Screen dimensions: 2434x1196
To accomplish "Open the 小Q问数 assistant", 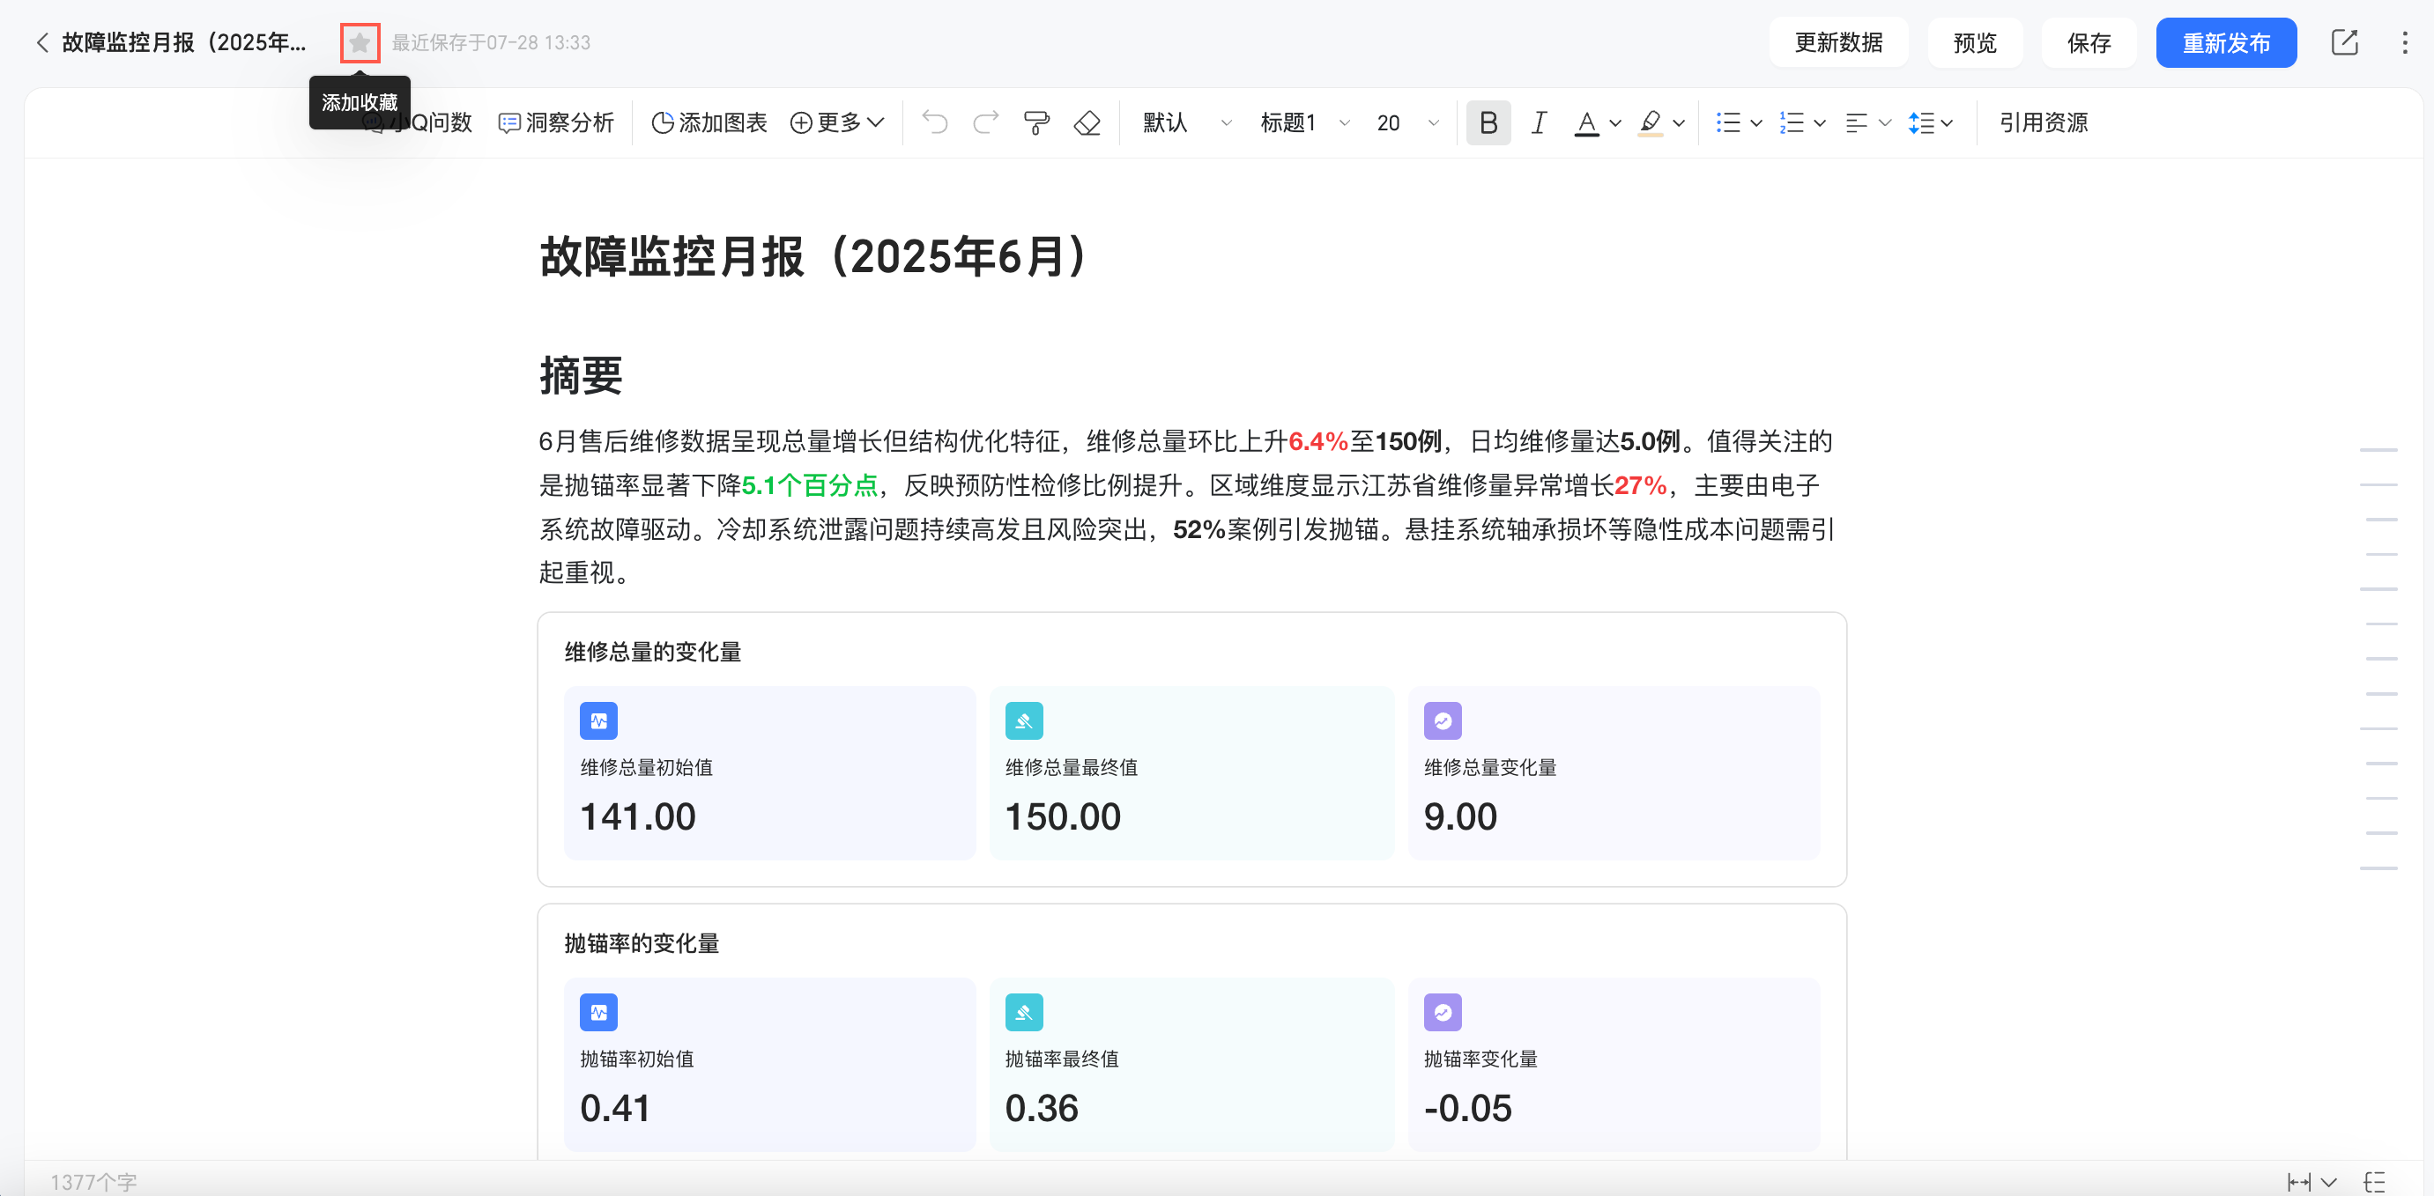I will 416,122.
